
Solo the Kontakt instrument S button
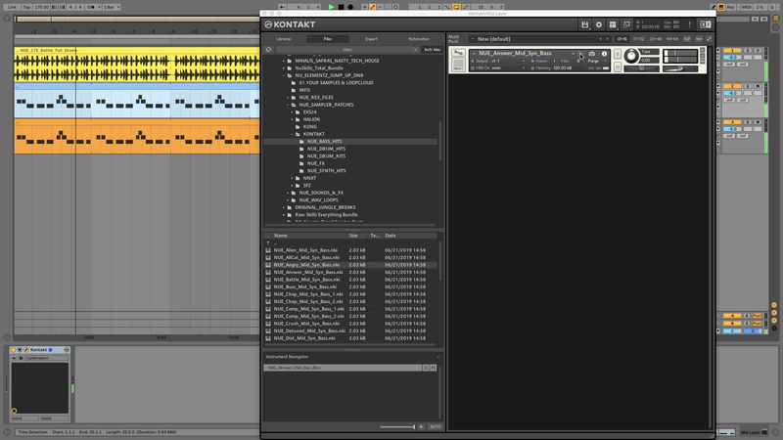click(618, 54)
